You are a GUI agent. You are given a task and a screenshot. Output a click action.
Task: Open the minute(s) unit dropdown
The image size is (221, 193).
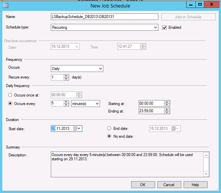point(97,104)
